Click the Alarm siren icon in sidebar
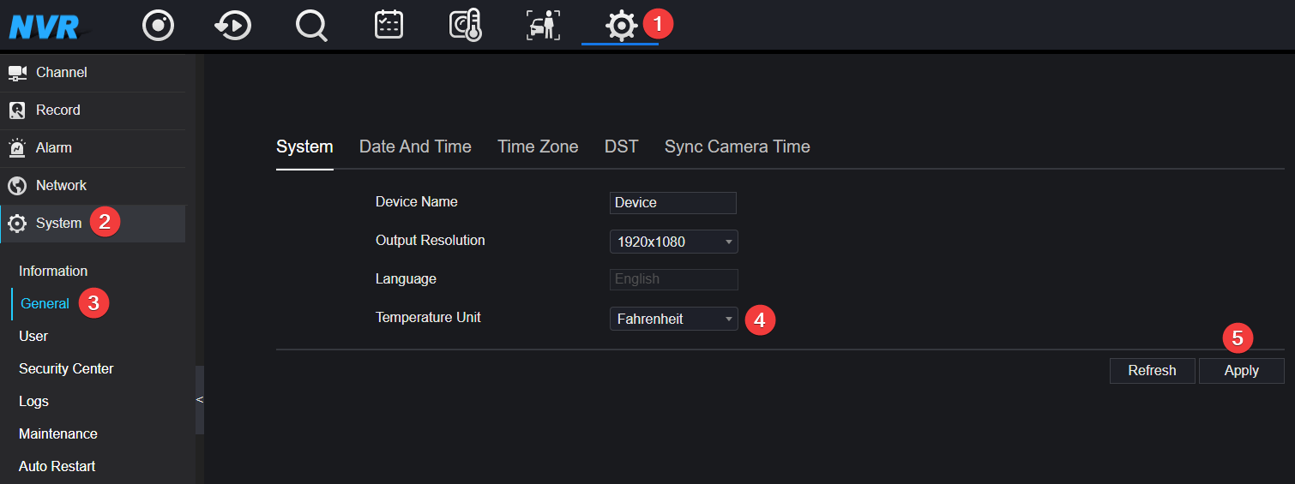This screenshot has height=484, width=1295. (x=17, y=148)
